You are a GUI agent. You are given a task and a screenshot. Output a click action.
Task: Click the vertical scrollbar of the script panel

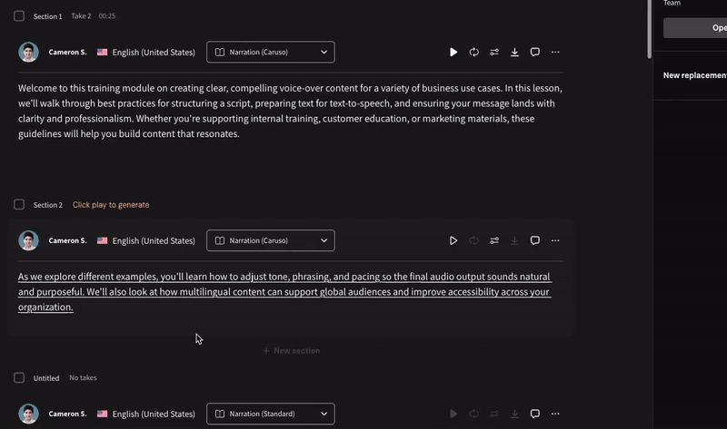[x=648, y=27]
